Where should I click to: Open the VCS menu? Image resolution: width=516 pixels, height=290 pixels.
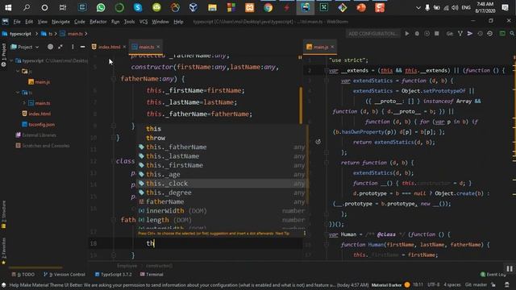144,22
